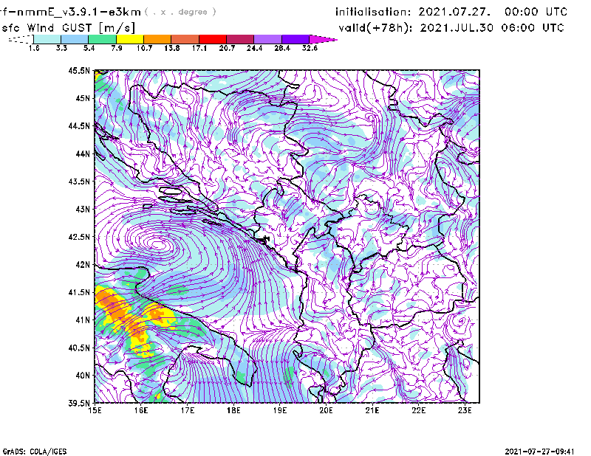Viewport: 591px width, 456px height.
Task: Click the 42.5N latitude label
Action: [x=80, y=237]
